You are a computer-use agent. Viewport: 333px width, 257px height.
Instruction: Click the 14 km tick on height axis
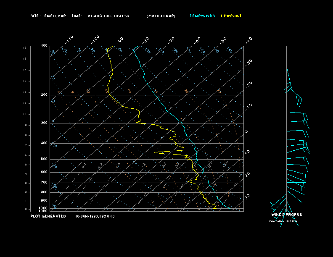coord(25,70)
